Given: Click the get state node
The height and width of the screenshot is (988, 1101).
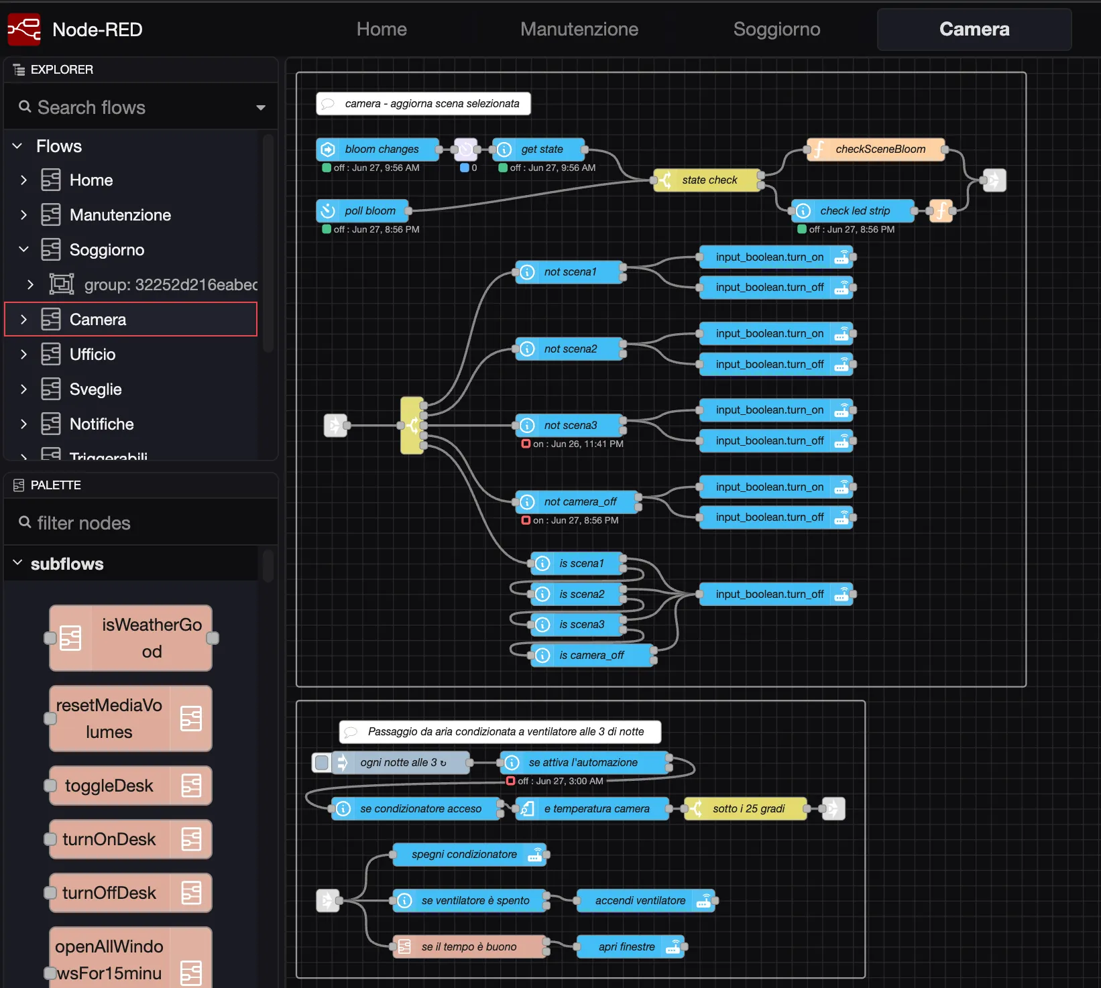Looking at the screenshot, I should pyautogui.click(x=539, y=149).
